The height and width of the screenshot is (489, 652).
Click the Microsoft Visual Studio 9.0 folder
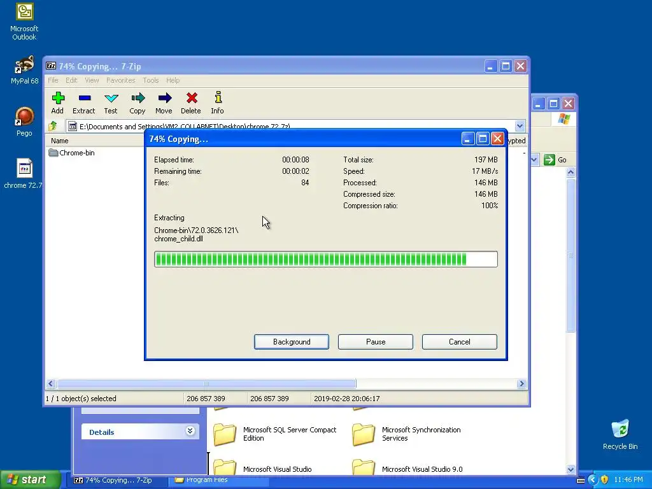coord(407,469)
